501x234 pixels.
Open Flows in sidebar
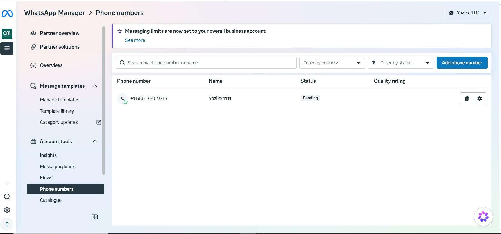point(46,178)
